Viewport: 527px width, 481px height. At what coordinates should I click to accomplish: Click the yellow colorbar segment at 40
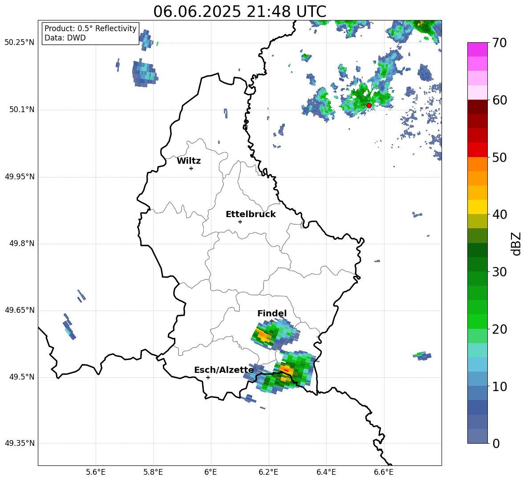(477, 207)
